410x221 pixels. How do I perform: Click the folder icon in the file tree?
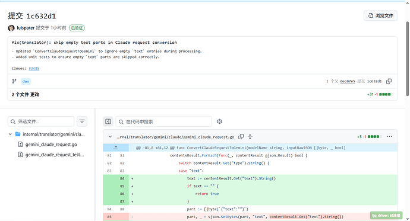point(18,134)
